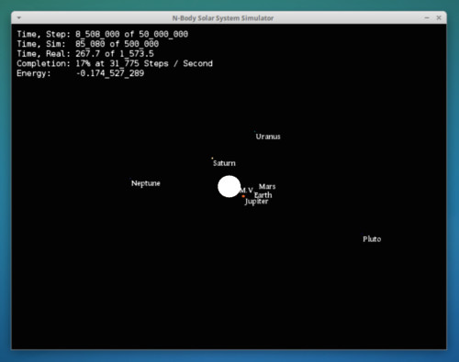This screenshot has height=362, width=459.
Task: Click the Neptune label
Action: coord(146,183)
